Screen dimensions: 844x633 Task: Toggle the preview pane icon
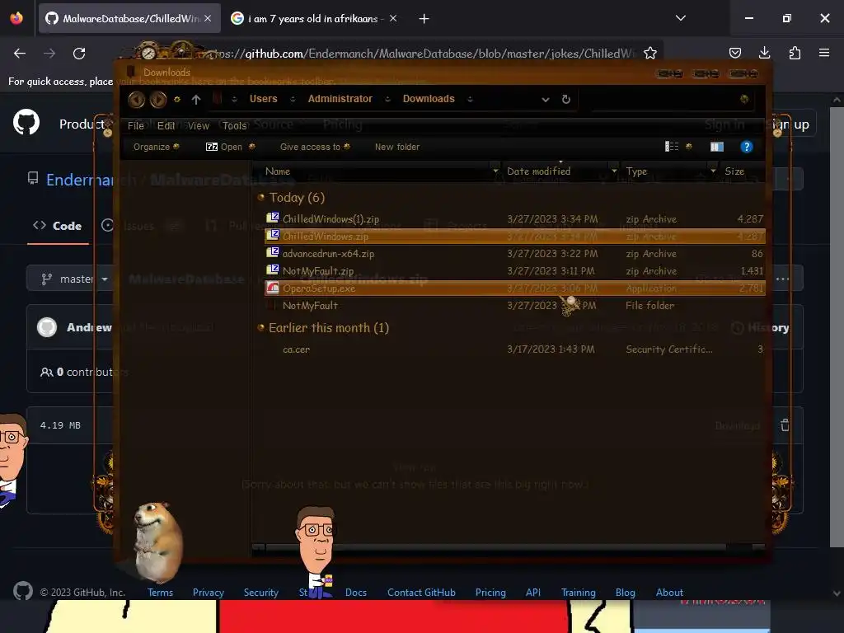pos(717,147)
